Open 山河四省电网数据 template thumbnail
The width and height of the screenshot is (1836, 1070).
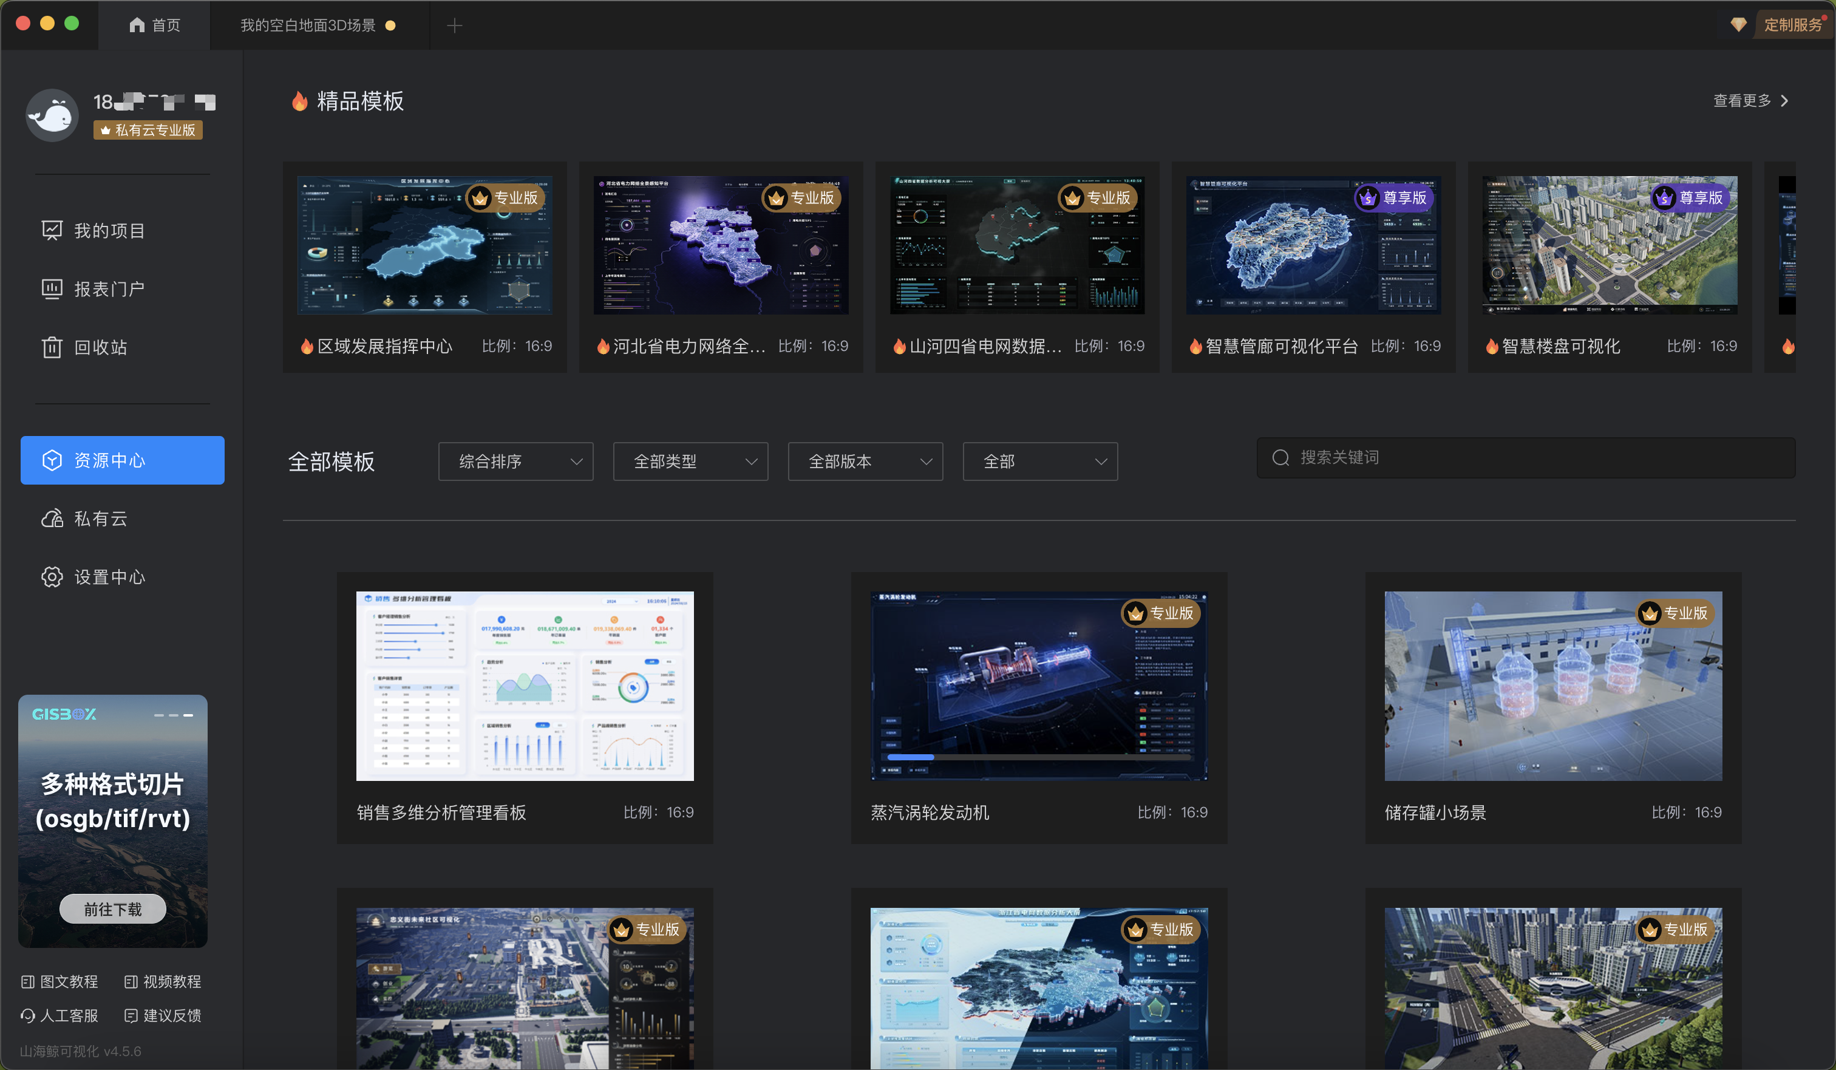pyautogui.click(x=1017, y=245)
